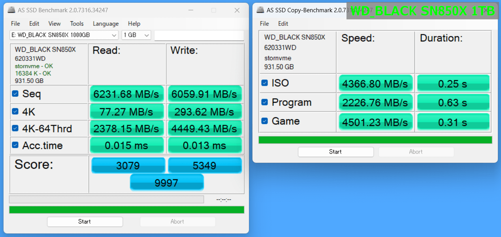The height and width of the screenshot is (237, 501).
Task: Minimize the AS SSD Benchmark window
Action: [x=190, y=10]
